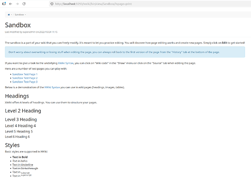The width and height of the screenshot is (251, 181).
Task: Click the Styles section title
Action: coord(12,145)
